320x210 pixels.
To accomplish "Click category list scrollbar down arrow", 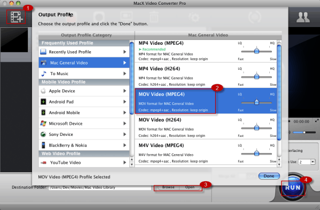I will click(131, 164).
